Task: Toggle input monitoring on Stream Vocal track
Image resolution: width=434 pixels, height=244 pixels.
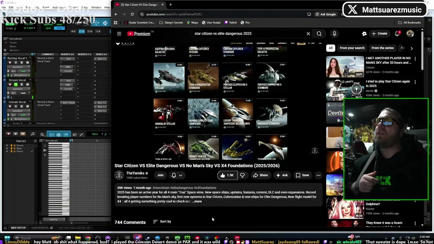Action: (x=16, y=84)
